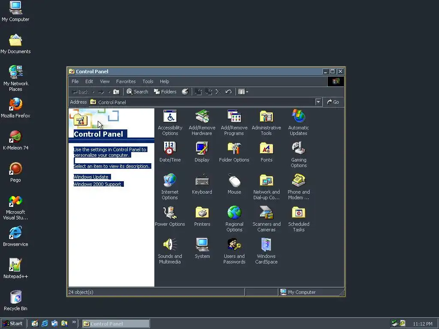The width and height of the screenshot is (439, 329).
Task: Expand the Address bar dropdown arrow
Action: pyautogui.click(x=318, y=102)
